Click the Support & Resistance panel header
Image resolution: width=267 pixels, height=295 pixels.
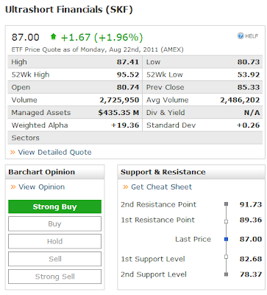pyautogui.click(x=191, y=172)
